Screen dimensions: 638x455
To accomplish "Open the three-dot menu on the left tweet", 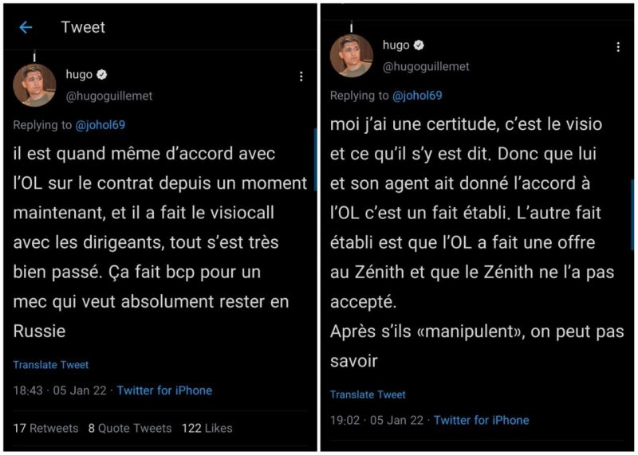I will 301,76.
